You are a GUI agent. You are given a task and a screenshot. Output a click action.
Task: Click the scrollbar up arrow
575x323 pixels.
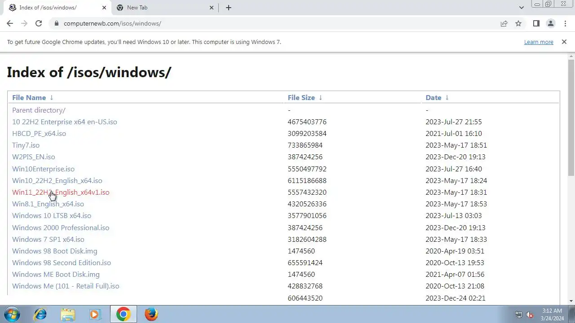pyautogui.click(x=571, y=56)
